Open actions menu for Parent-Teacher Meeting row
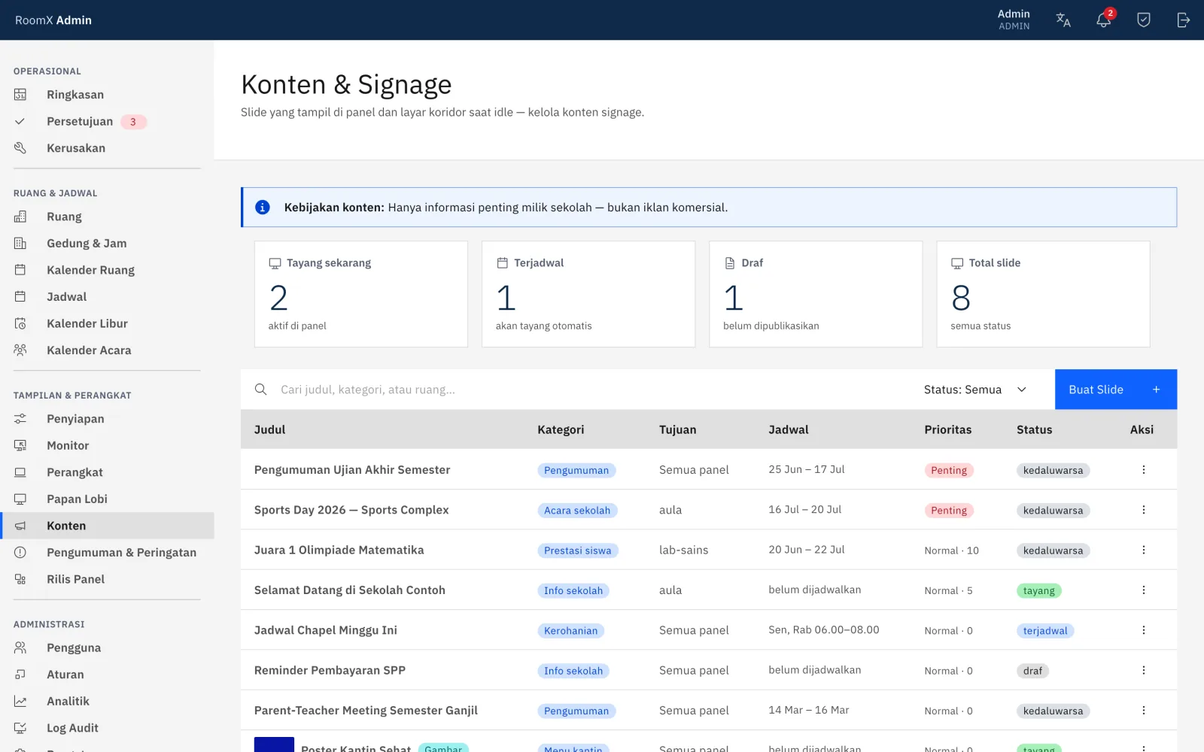Viewport: 1204px width, 752px height. tap(1144, 711)
